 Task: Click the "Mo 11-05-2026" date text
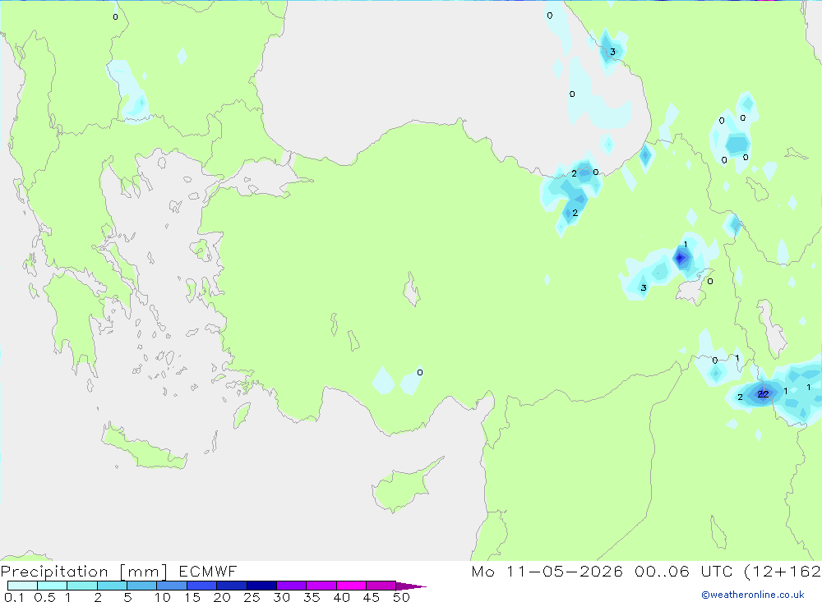547,571
